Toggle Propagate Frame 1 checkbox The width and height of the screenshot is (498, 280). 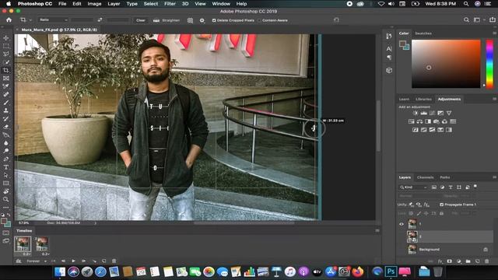442,205
